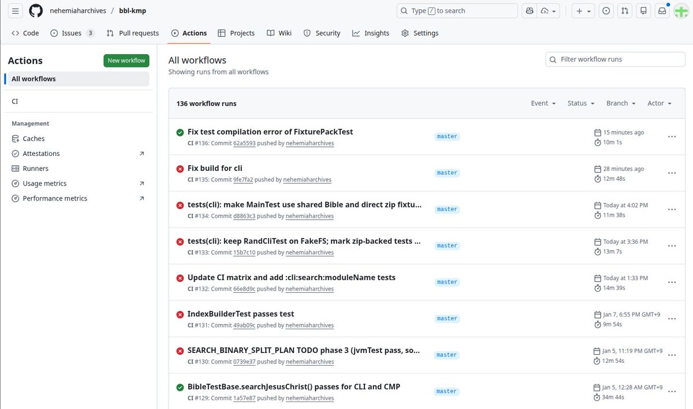Open Attestations external link arrow
This screenshot has height=409, width=693.
click(x=142, y=154)
